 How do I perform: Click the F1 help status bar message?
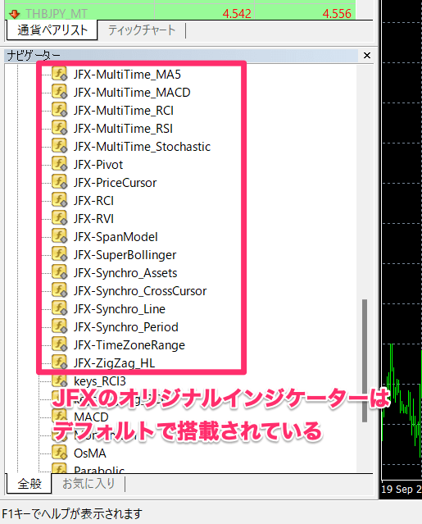click(72, 513)
